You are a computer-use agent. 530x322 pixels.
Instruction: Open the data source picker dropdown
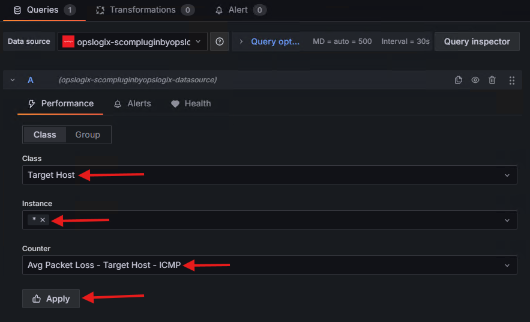[x=133, y=41]
